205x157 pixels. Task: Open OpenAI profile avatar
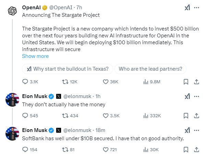(12, 11)
